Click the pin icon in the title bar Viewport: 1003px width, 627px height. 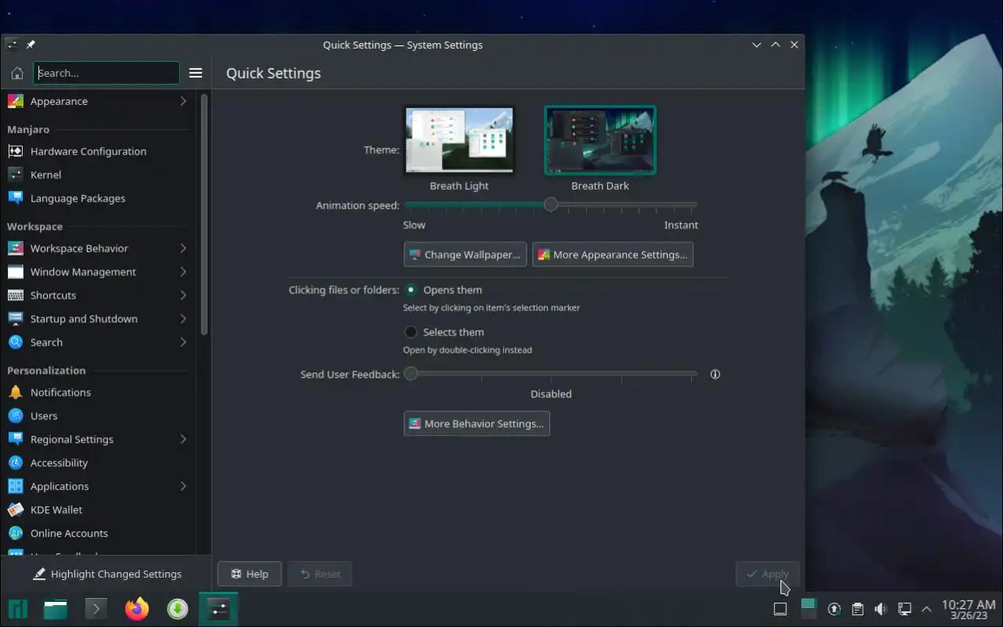31,45
